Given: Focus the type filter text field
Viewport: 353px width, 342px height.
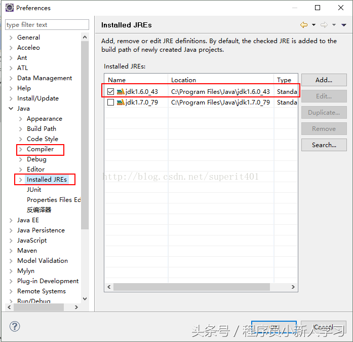Looking at the screenshot, I should (47, 24).
